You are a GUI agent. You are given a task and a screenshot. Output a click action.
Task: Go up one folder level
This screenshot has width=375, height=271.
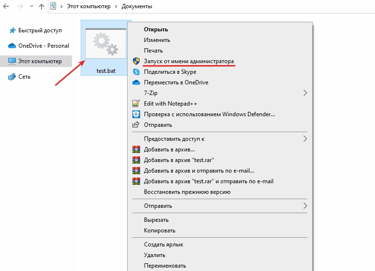pos(42,6)
